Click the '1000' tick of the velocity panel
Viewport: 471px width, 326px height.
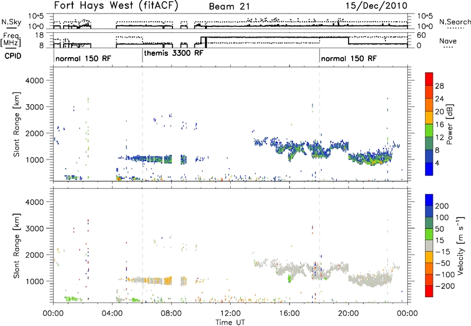[35, 281]
